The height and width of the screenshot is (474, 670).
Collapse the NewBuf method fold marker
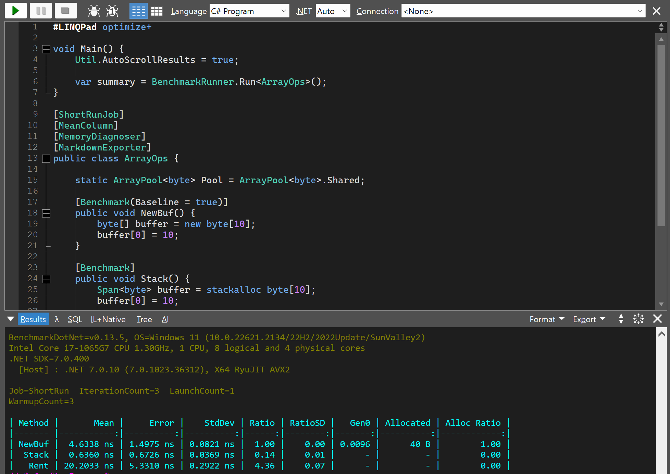point(46,213)
